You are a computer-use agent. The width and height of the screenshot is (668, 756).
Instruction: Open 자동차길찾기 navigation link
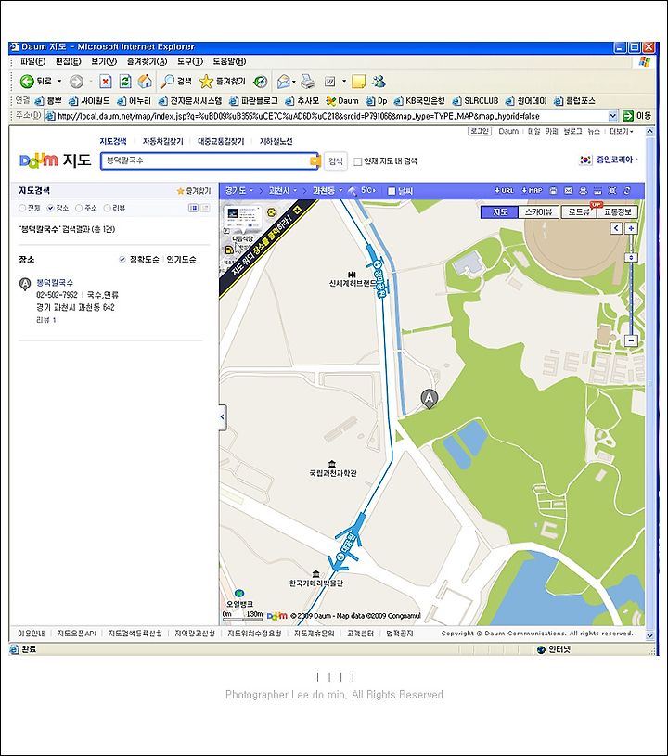(163, 141)
